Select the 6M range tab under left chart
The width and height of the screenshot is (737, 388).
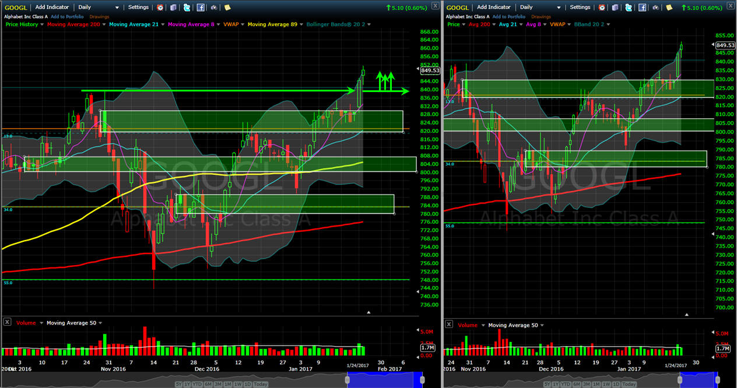(x=208, y=384)
